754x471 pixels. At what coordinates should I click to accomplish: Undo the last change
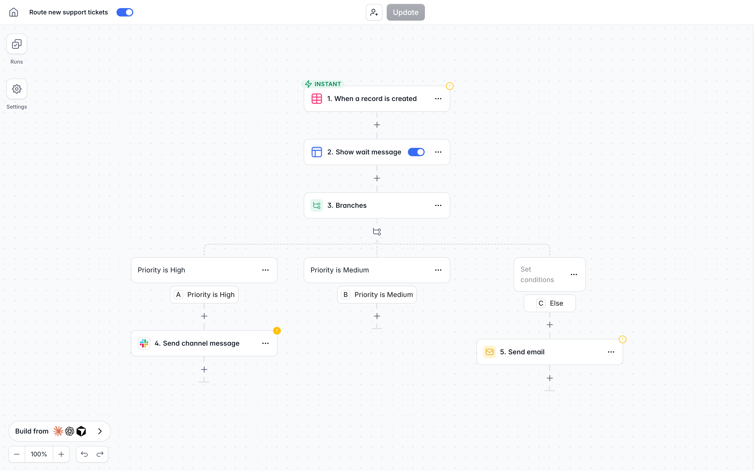84,454
